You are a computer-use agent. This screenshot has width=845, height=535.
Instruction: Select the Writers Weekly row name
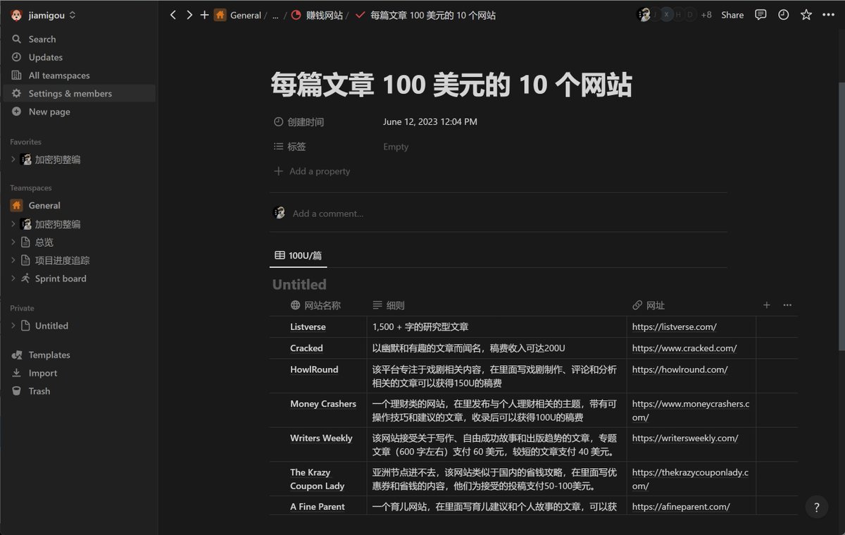pyautogui.click(x=321, y=438)
